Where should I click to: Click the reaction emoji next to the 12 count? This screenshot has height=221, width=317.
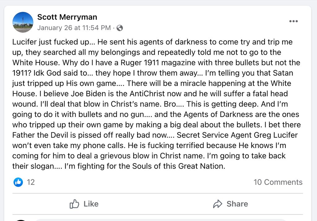click(18, 182)
